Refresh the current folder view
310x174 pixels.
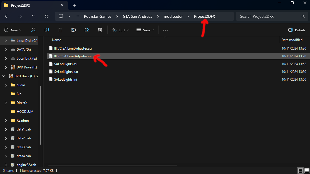(47, 16)
